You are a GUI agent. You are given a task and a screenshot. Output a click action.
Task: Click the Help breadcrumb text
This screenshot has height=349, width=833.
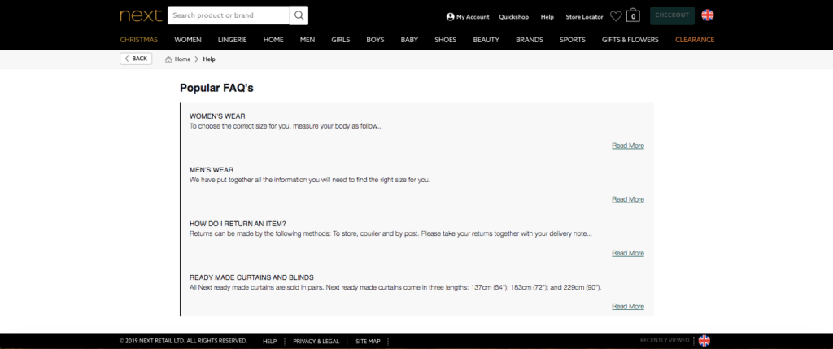[x=209, y=59]
